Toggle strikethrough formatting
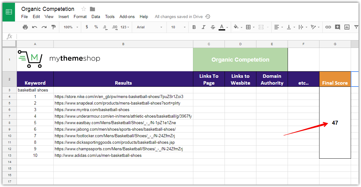 coord(213,27)
